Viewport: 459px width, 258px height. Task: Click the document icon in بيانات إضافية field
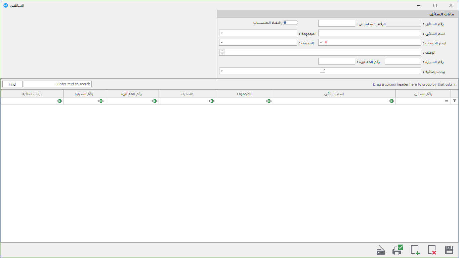(x=323, y=71)
